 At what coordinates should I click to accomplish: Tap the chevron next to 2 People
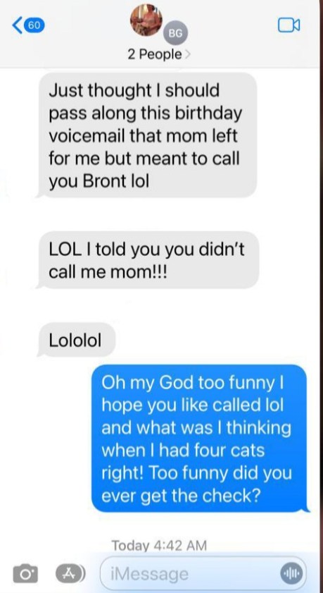coord(187,55)
